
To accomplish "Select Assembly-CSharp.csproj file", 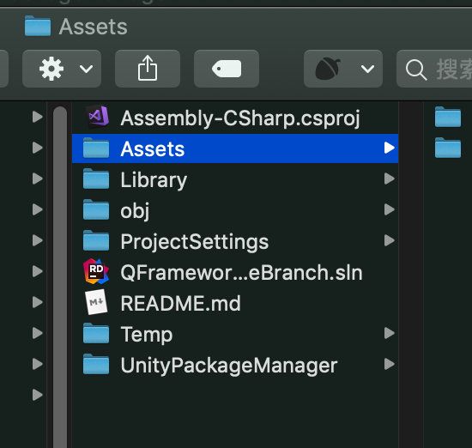I will [235, 118].
